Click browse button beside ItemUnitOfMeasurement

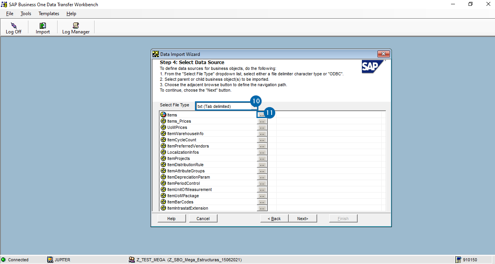pyautogui.click(x=262, y=189)
